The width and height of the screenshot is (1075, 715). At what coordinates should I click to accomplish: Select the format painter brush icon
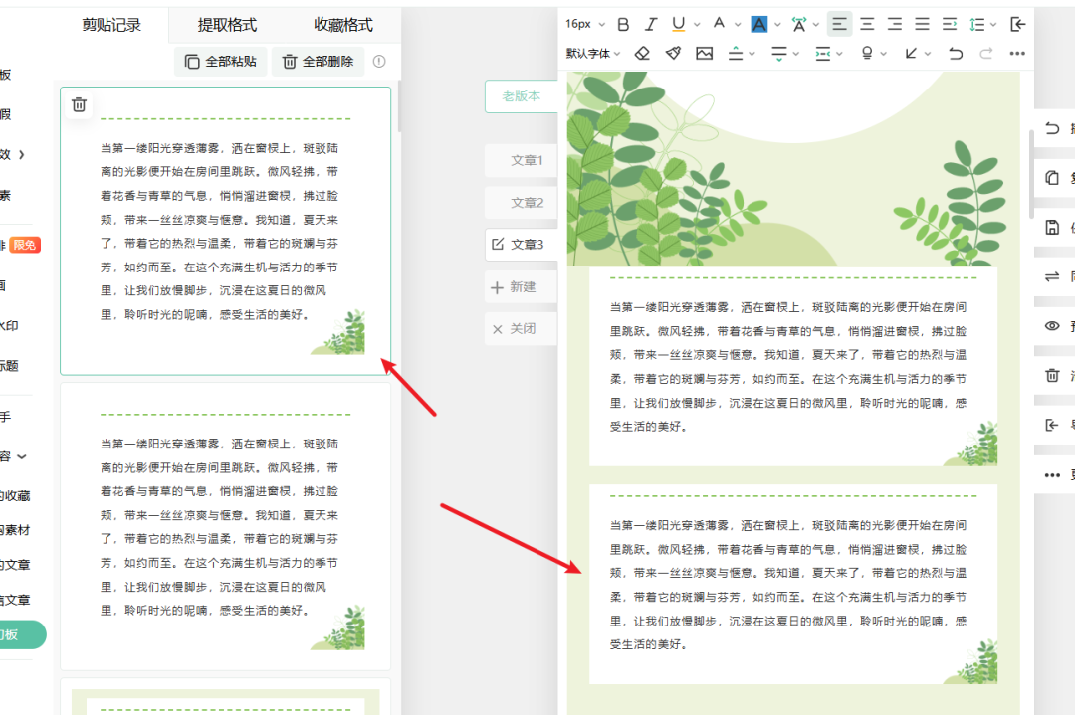pyautogui.click(x=673, y=53)
